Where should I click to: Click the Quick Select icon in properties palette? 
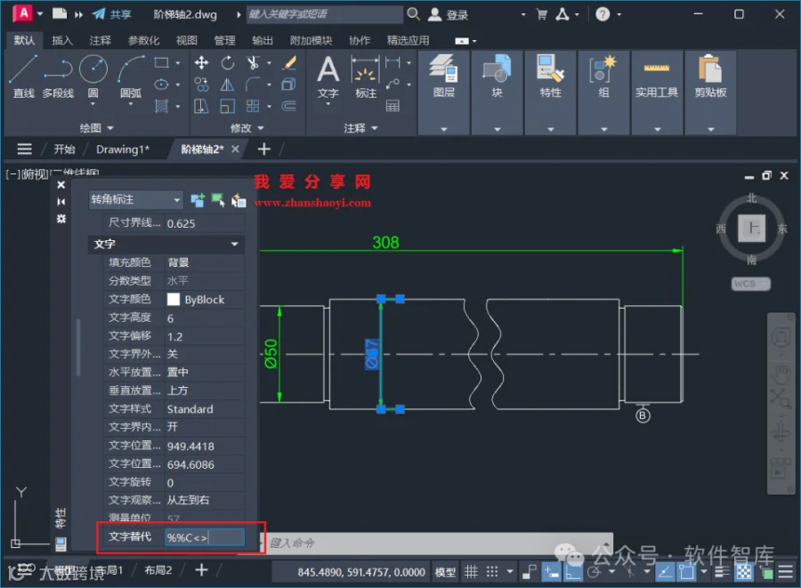239,200
